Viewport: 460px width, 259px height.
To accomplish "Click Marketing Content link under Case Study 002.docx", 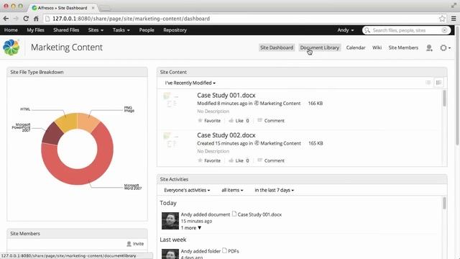I will pyautogui.click(x=280, y=143).
